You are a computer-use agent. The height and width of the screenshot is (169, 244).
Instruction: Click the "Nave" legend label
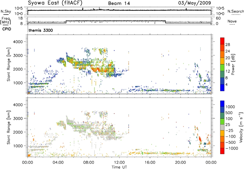[x=232, y=21]
